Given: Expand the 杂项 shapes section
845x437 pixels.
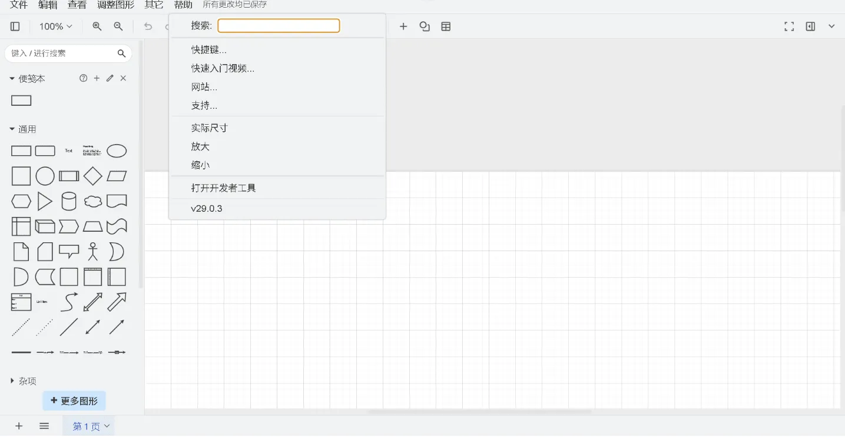Looking at the screenshot, I should (x=26, y=381).
